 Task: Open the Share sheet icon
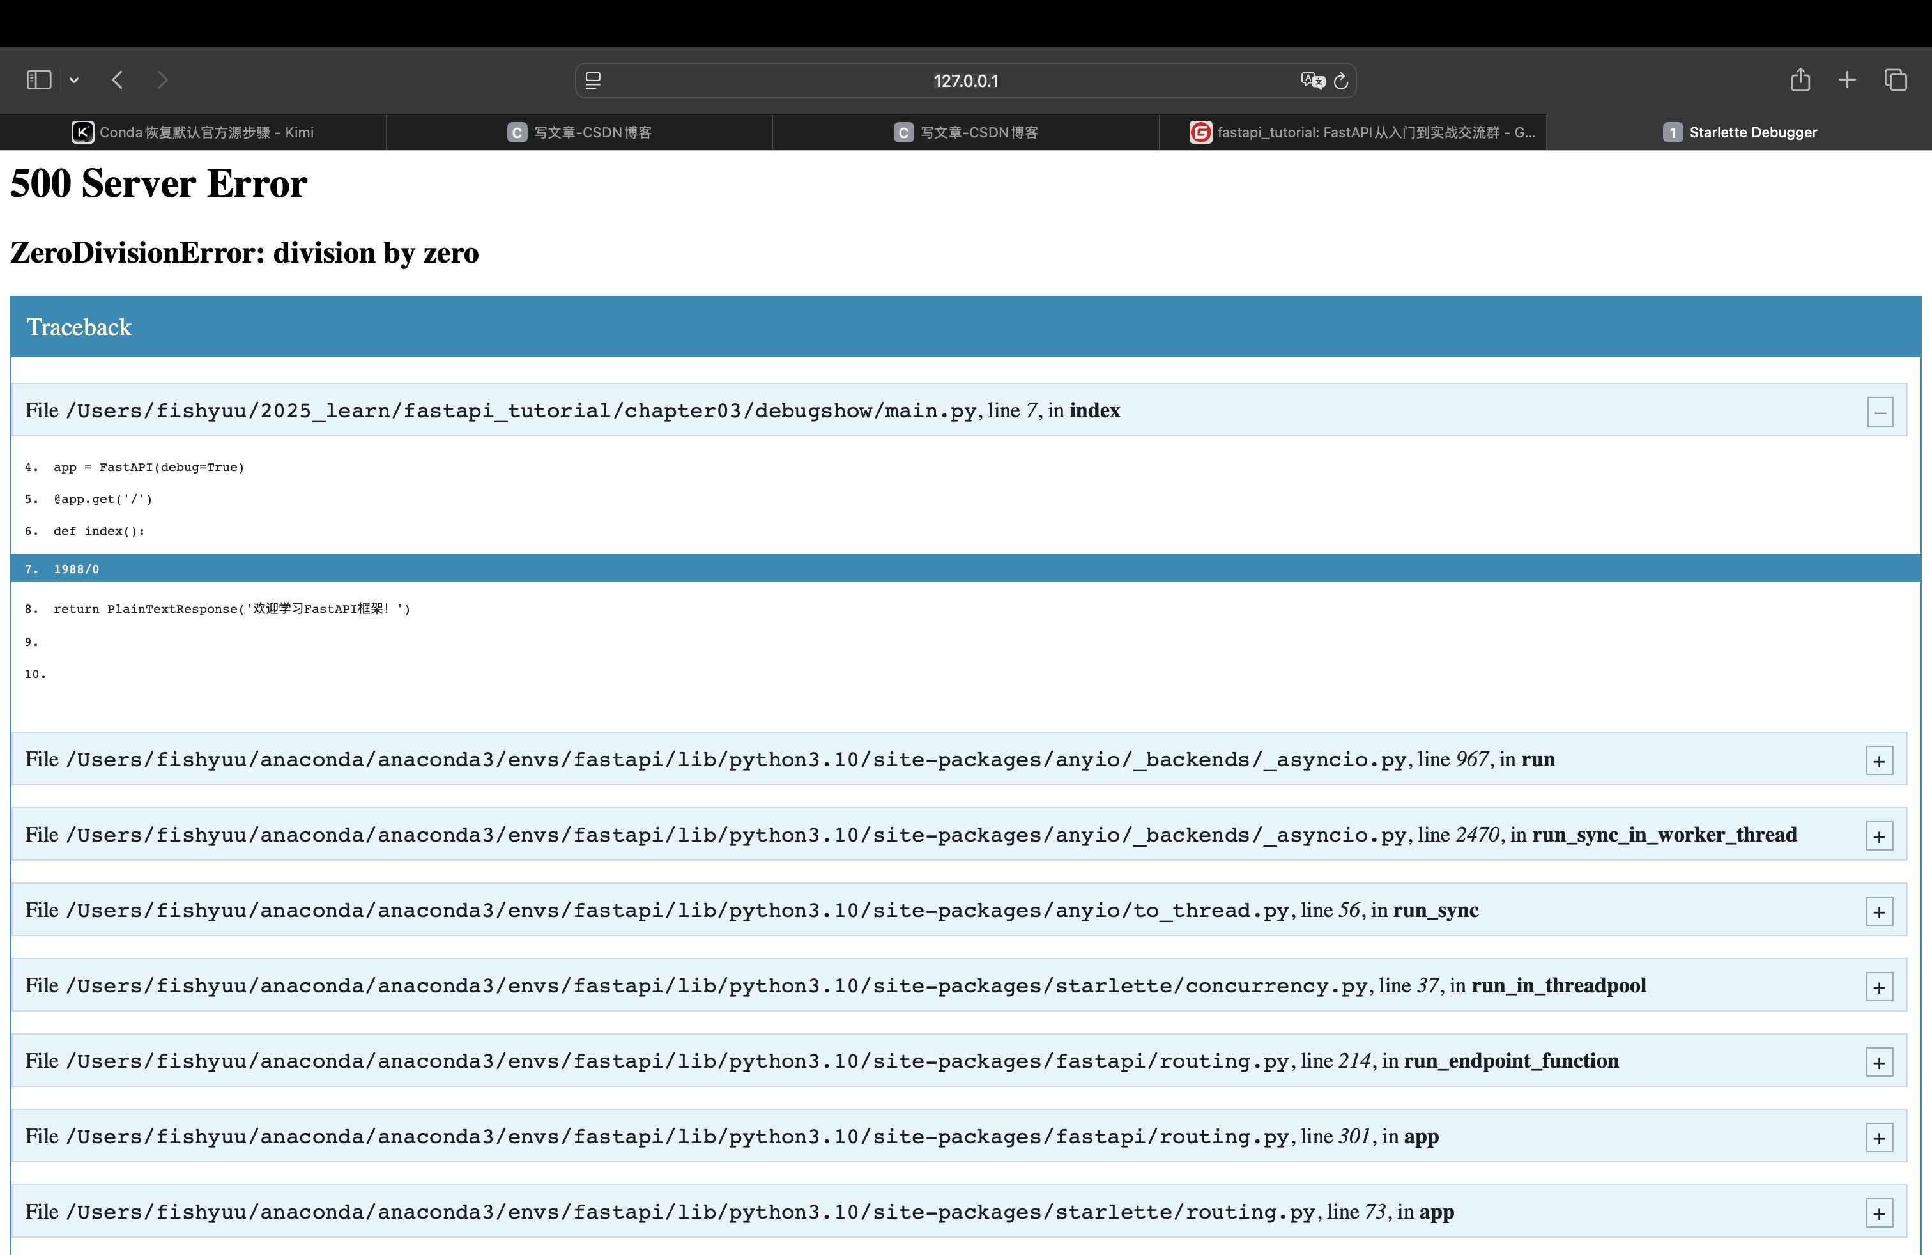point(1800,79)
